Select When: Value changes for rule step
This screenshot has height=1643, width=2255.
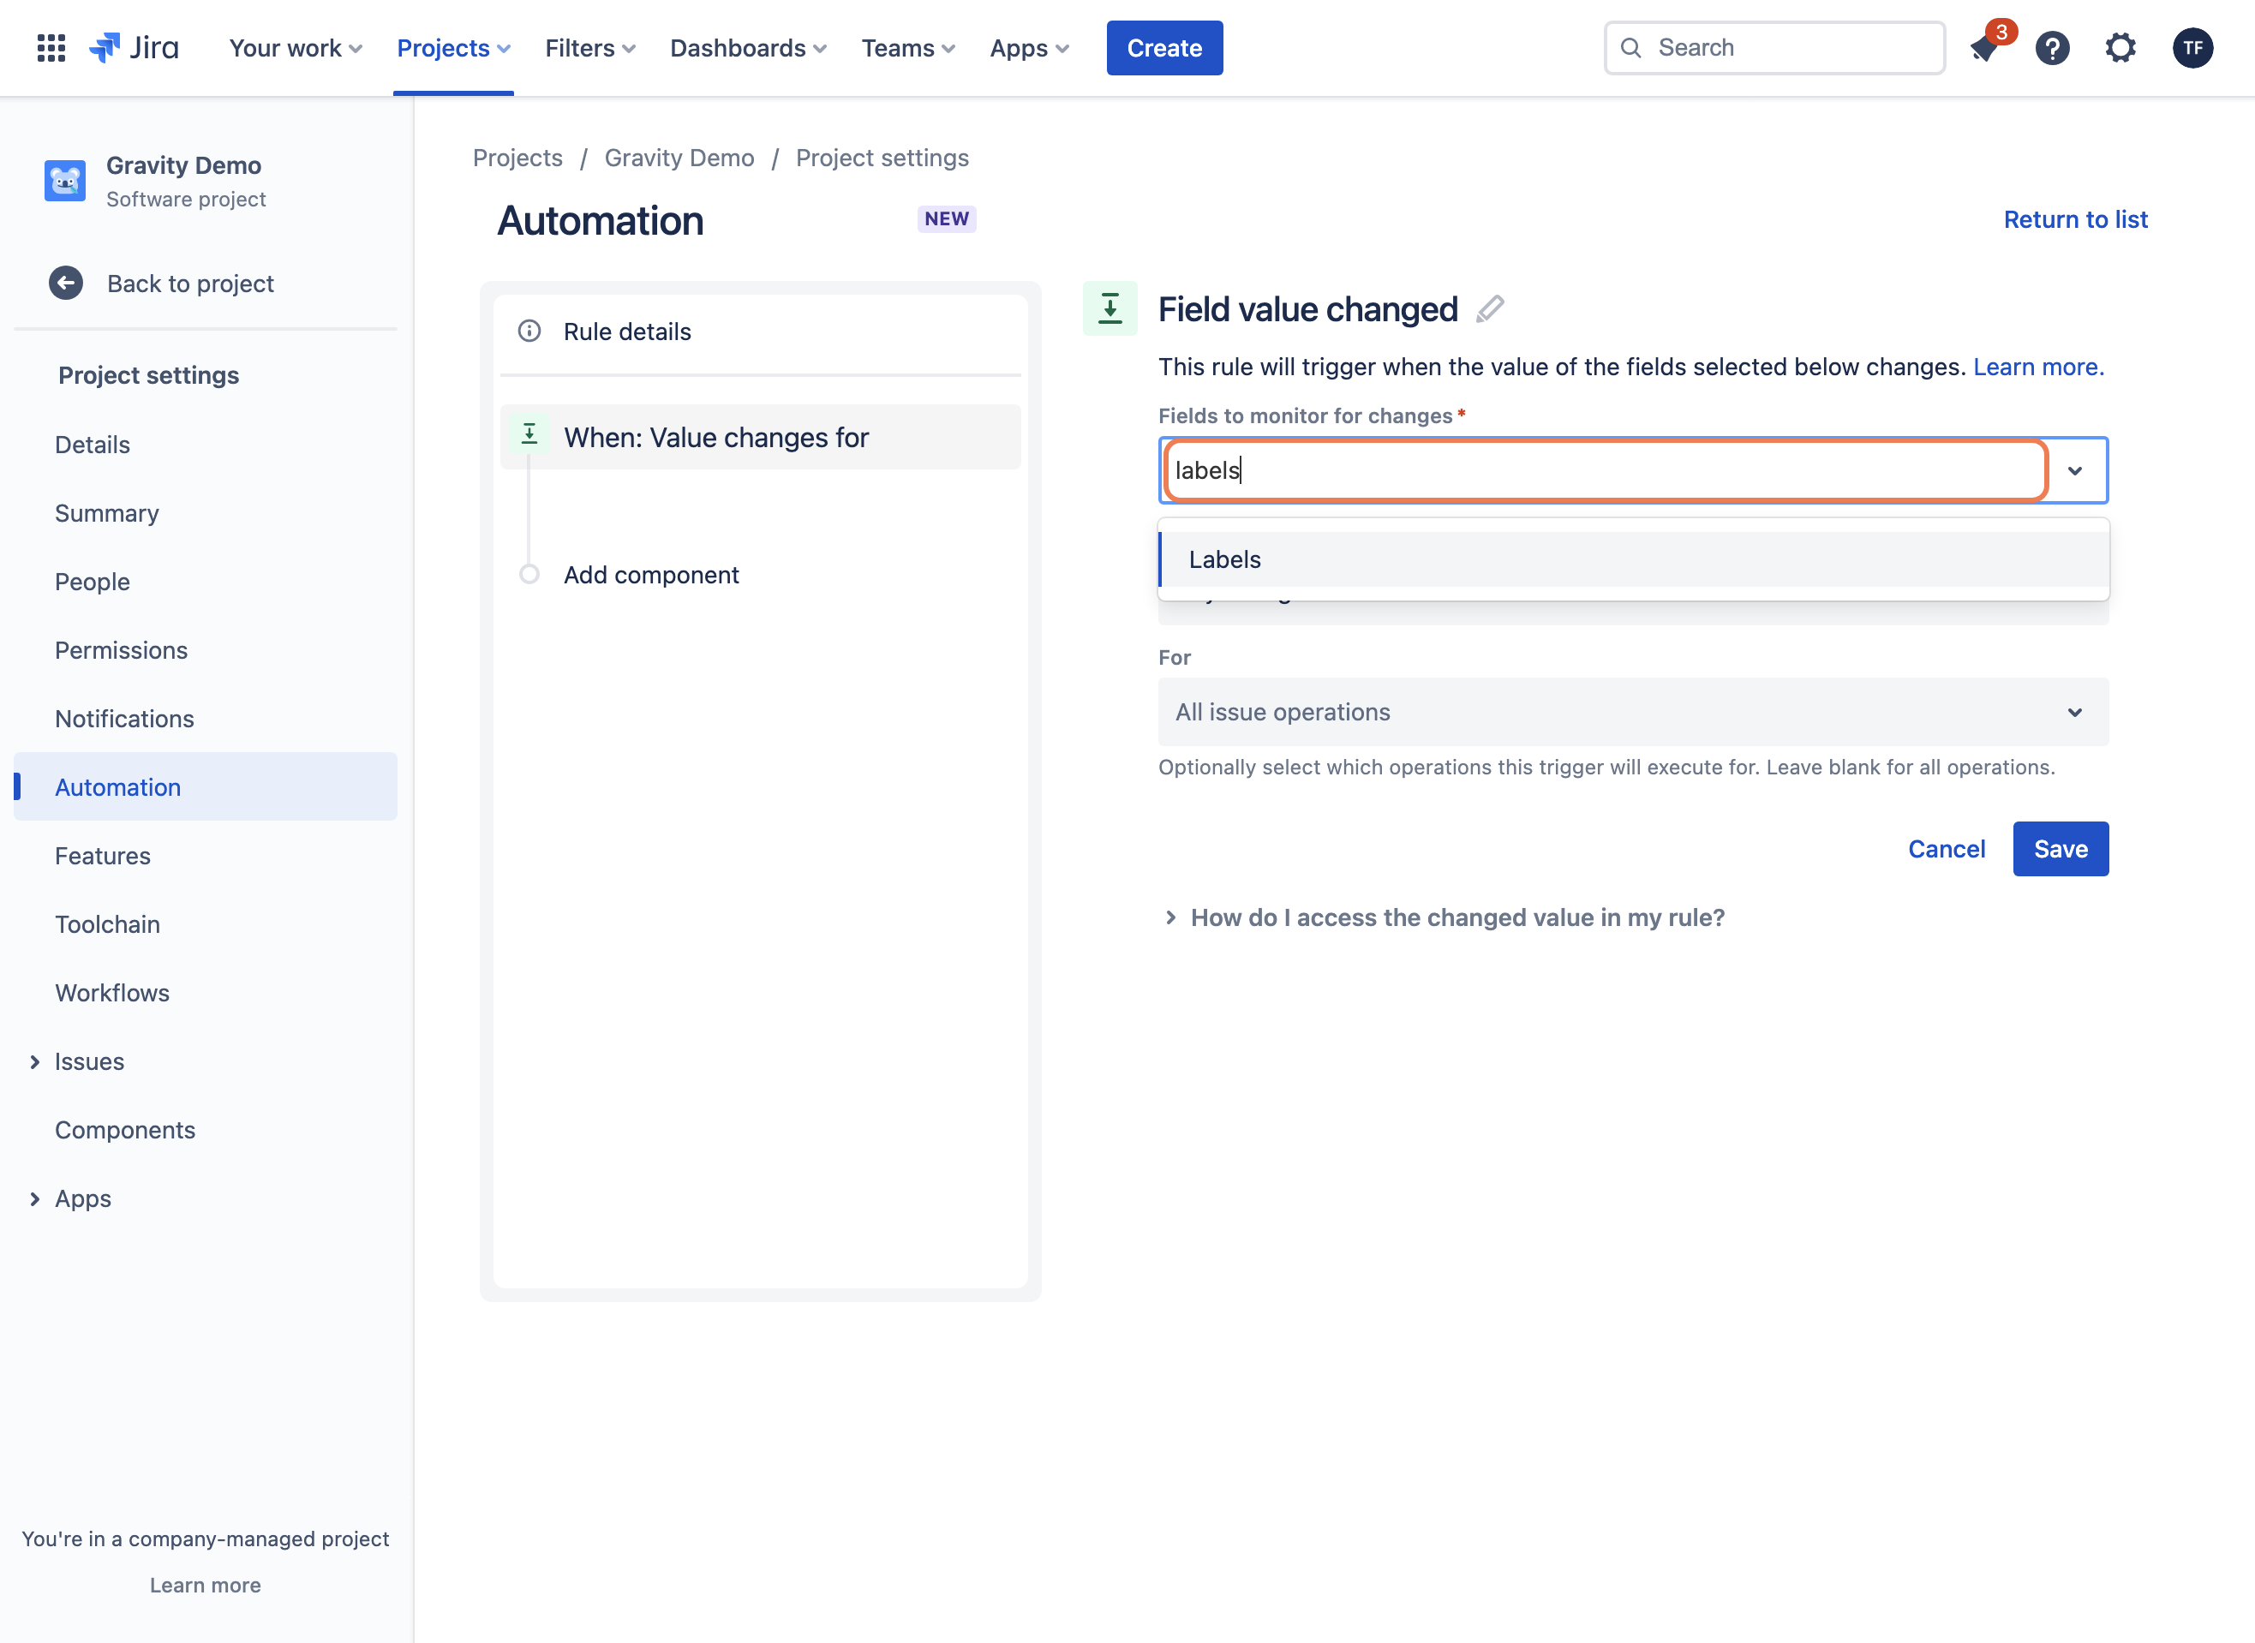[761, 437]
